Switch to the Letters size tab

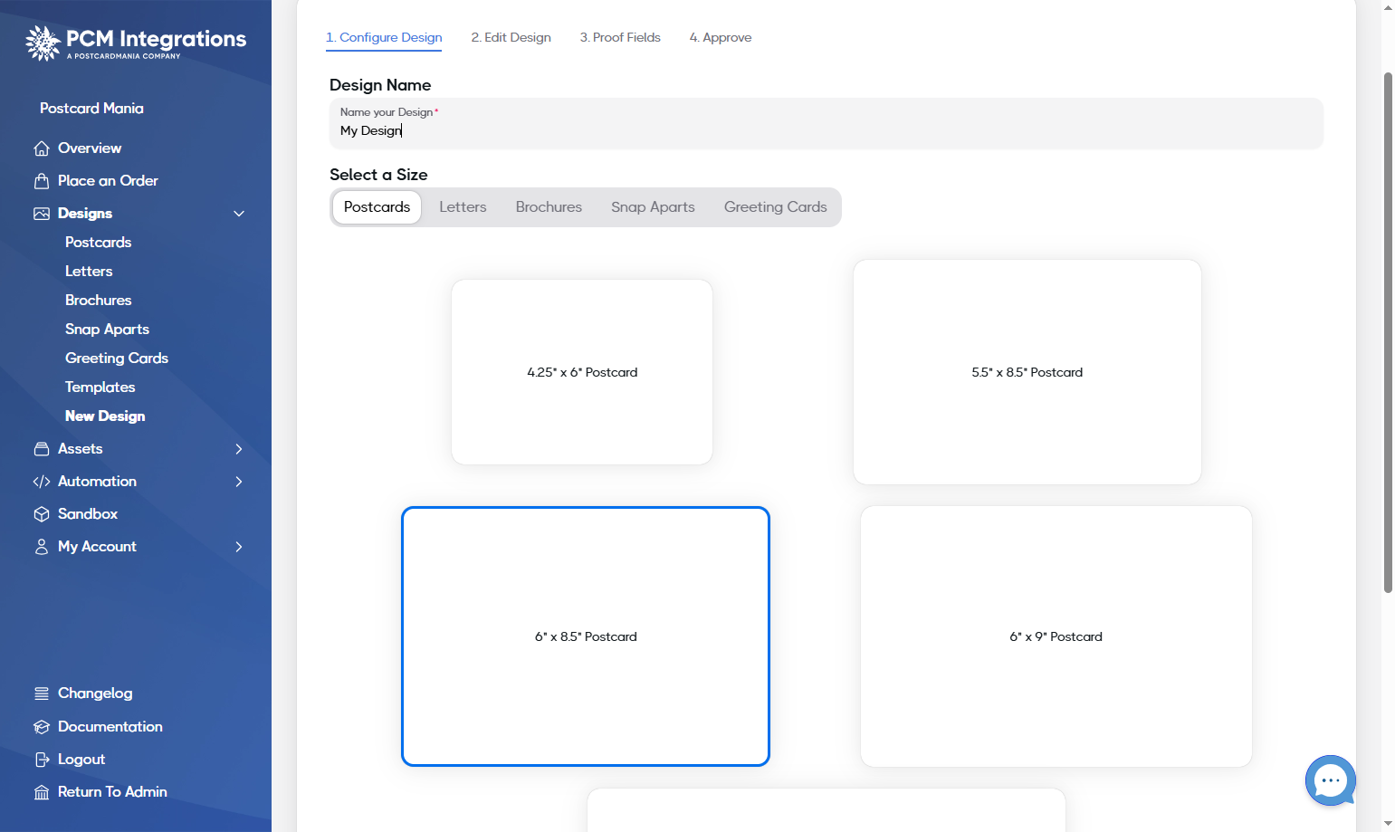(463, 207)
